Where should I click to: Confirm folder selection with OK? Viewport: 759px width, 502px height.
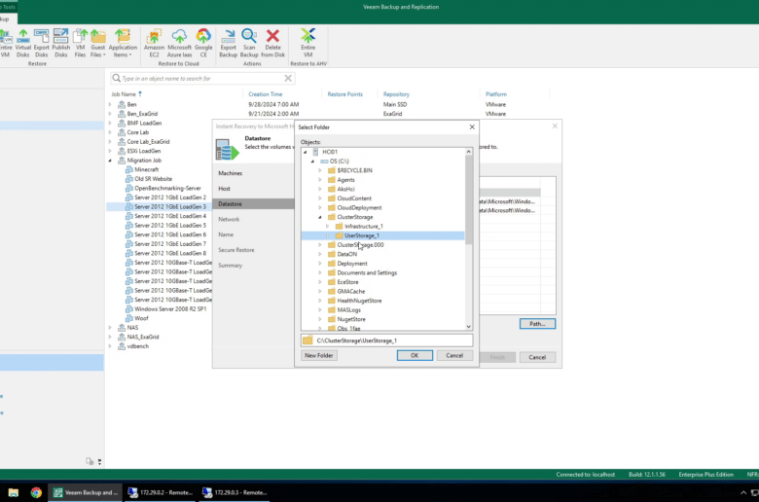click(415, 355)
